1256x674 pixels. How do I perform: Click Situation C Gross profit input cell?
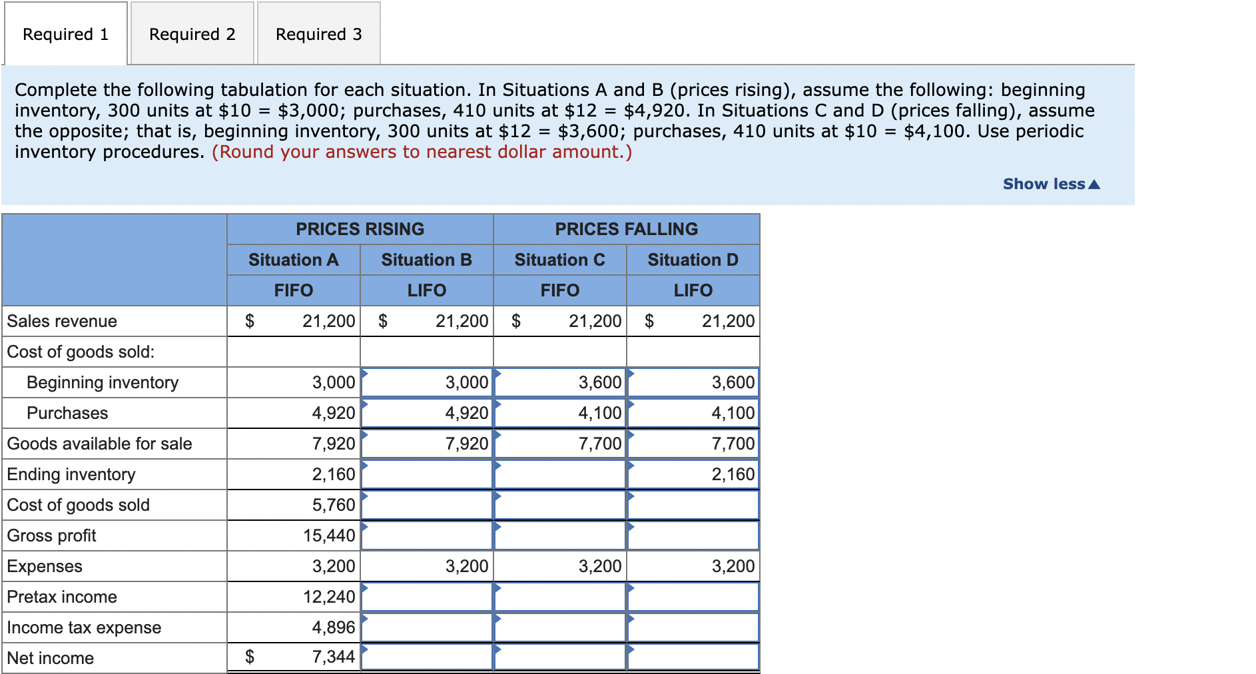(559, 535)
